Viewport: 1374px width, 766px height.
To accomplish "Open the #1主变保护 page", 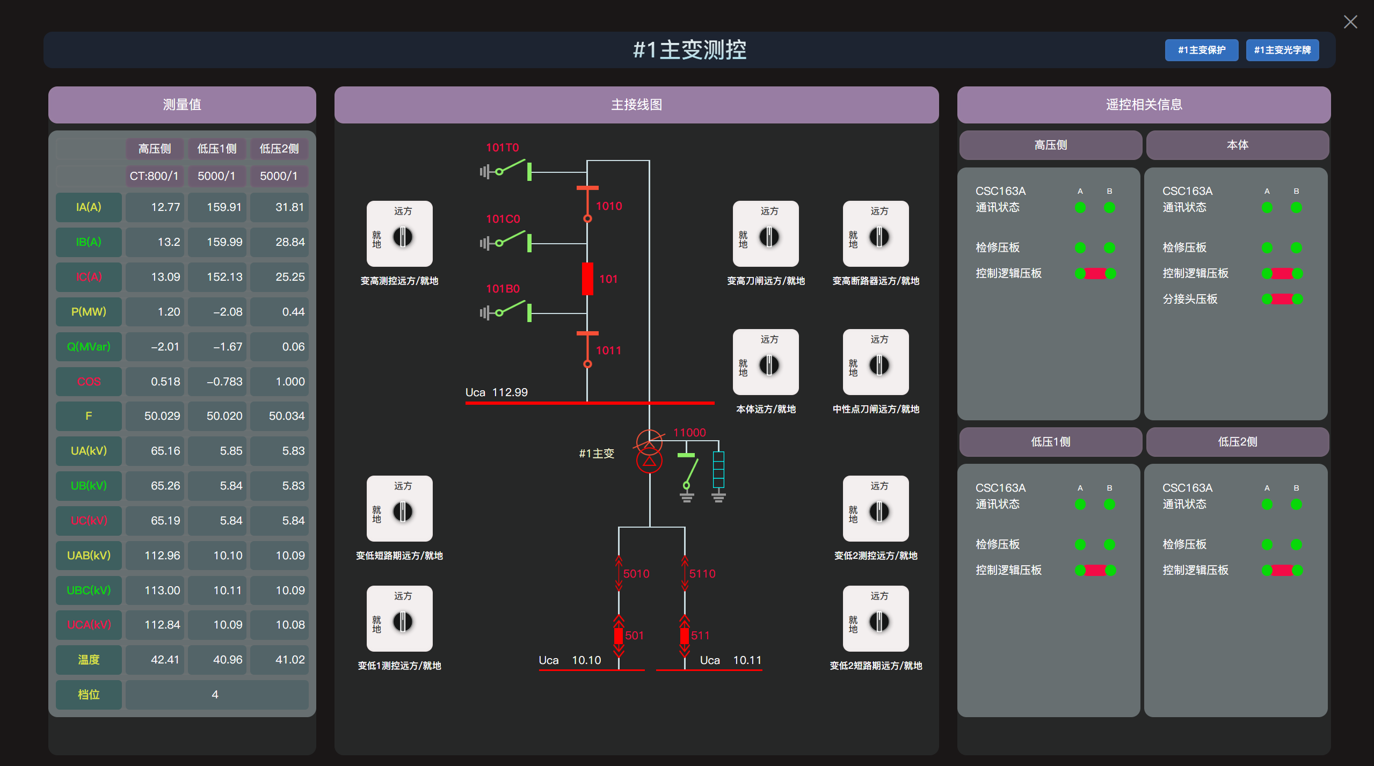I will (1201, 50).
